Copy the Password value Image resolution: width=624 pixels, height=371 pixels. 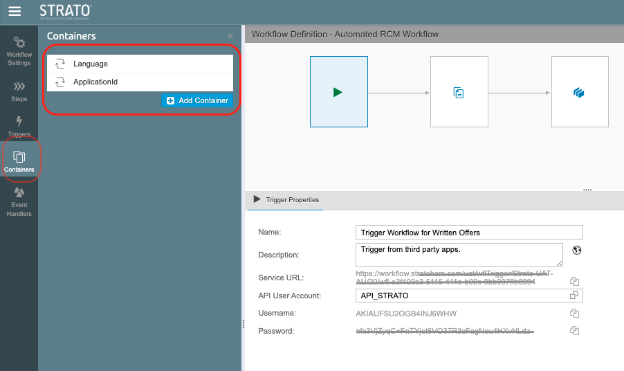(573, 331)
